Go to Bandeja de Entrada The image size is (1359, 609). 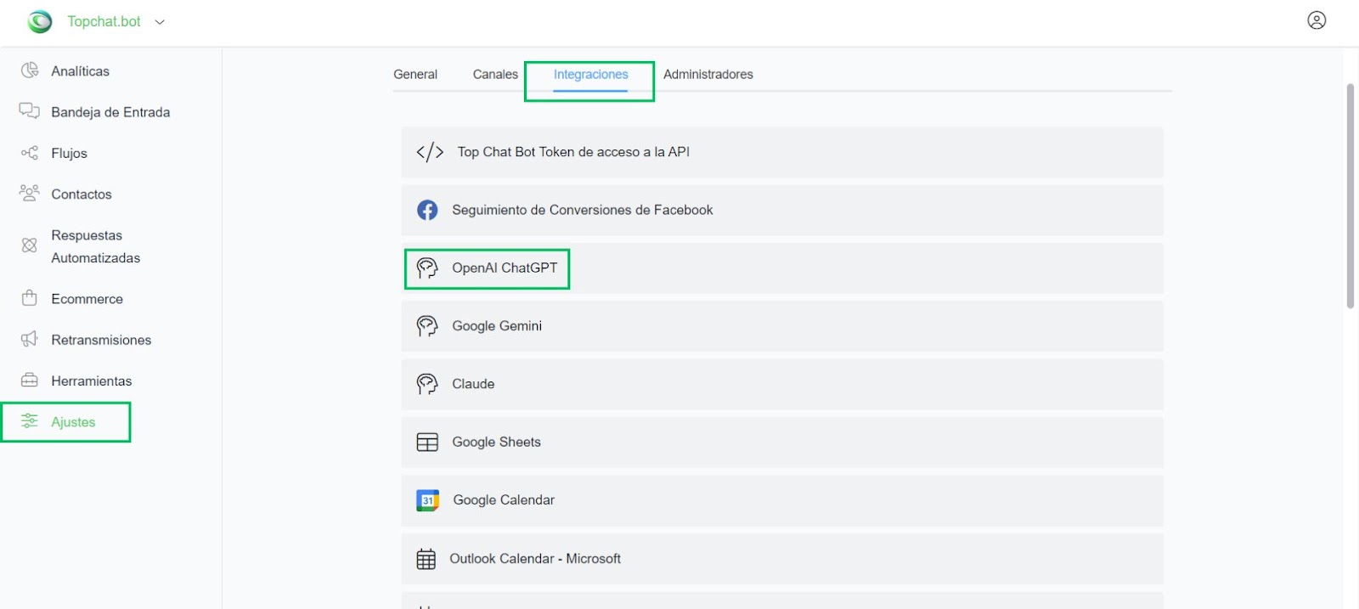(x=110, y=112)
